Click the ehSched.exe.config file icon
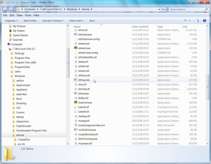Image resolution: width=211 pixels, height=164 pixels. [x=76, y=39]
